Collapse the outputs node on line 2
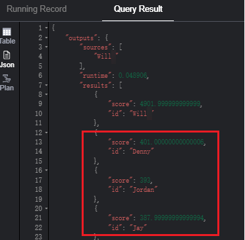This screenshot has width=245, height=240. pyautogui.click(x=46, y=38)
